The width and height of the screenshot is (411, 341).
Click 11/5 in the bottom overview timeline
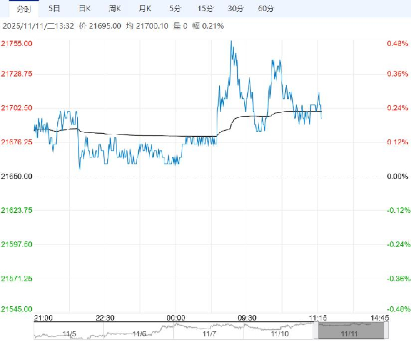[68, 334]
